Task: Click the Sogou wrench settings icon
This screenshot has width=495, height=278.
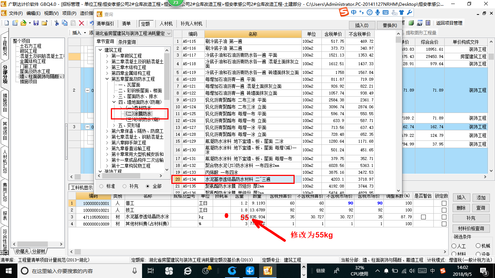Action: click(x=409, y=13)
